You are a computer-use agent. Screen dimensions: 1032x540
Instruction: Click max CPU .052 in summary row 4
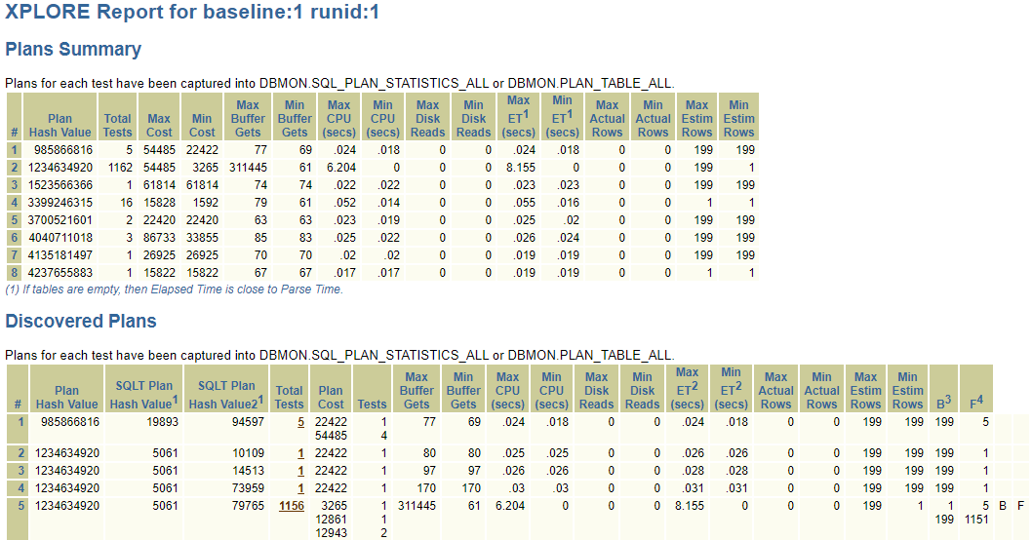click(x=344, y=203)
